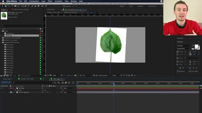This screenshot has height=113, width=202.
Task: Click the Frame Blending timeline icon
Action: pyautogui.click(x=66, y=83)
